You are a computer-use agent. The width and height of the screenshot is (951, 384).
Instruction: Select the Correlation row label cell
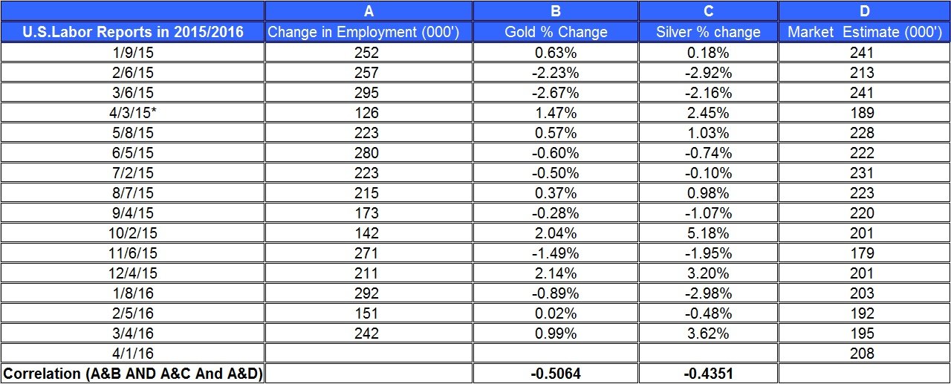tap(132, 374)
